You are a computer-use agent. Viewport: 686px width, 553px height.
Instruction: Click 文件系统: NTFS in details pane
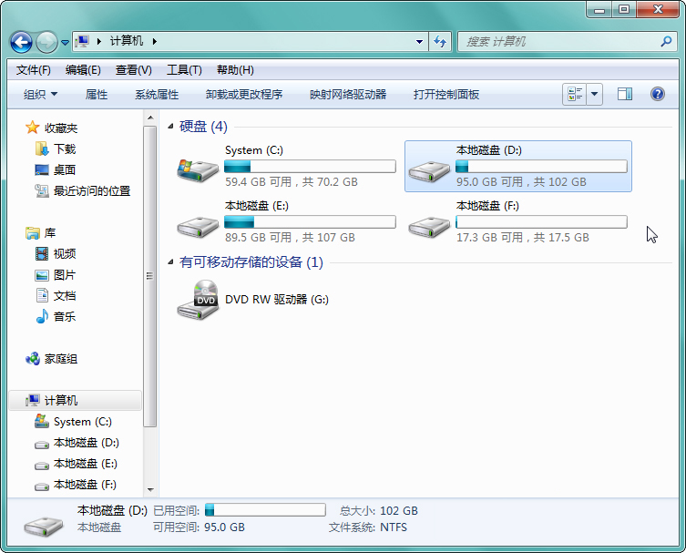367,527
